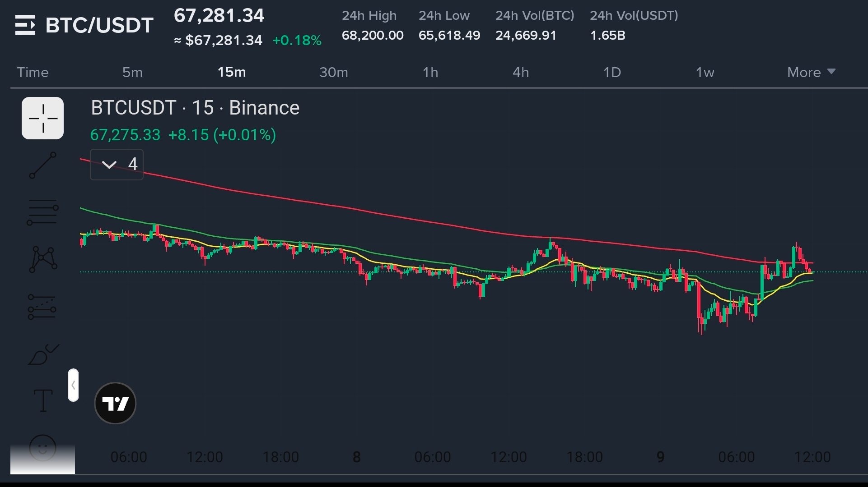Expand the indicators legend showing 4
The image size is (868, 487).
point(117,165)
